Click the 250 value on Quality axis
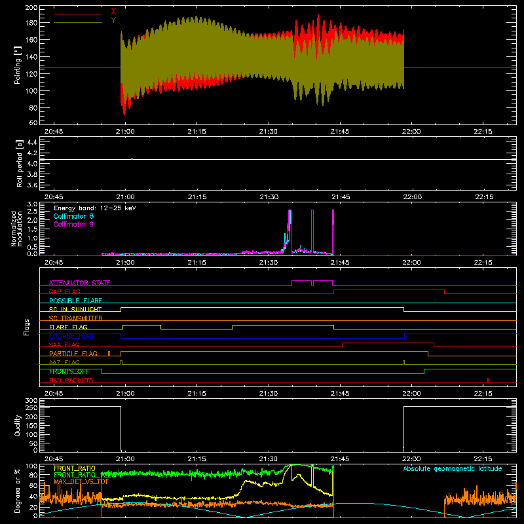 pyautogui.click(x=31, y=407)
